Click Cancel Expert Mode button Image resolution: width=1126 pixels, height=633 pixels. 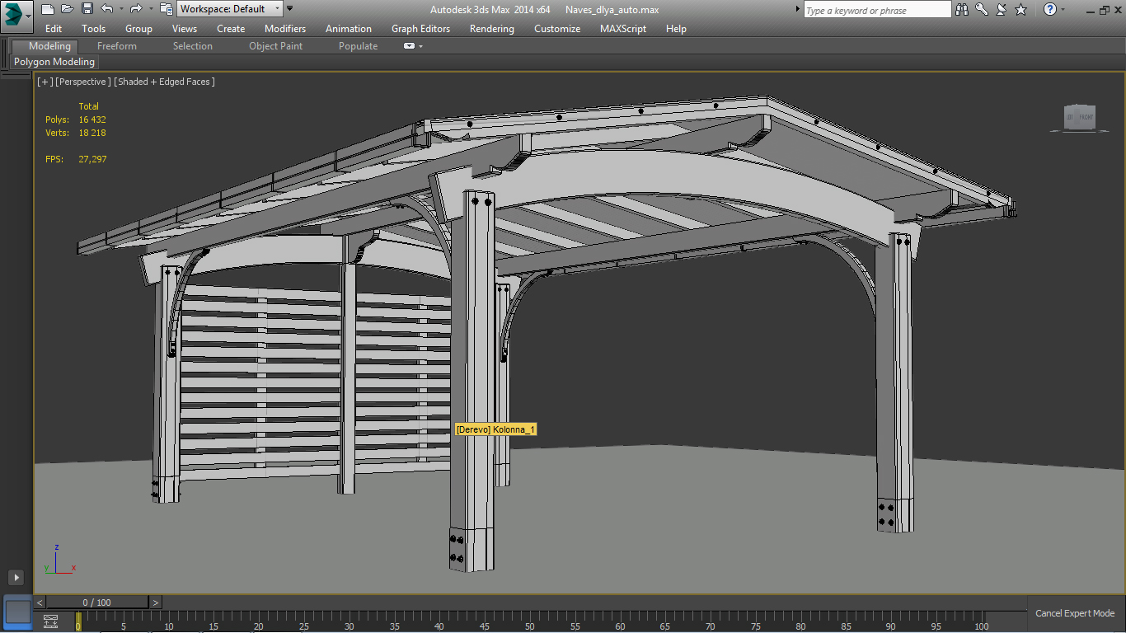1075,613
